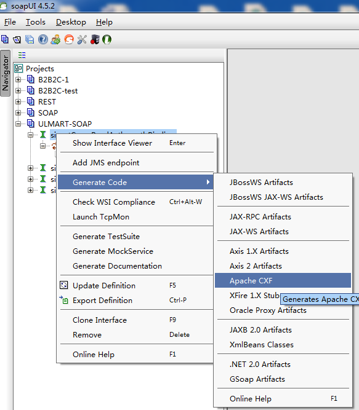Screen dimensions: 359x410
Task: Select Check WSI Compliance
Action: (137, 202)
